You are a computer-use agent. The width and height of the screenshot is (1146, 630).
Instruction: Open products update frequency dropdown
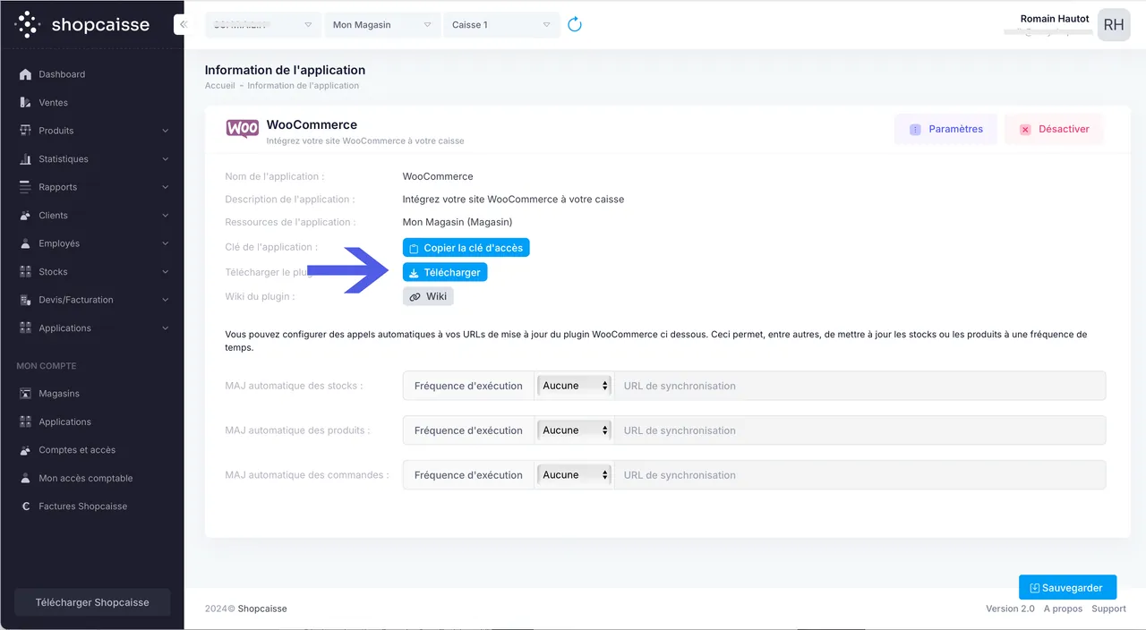(x=575, y=430)
